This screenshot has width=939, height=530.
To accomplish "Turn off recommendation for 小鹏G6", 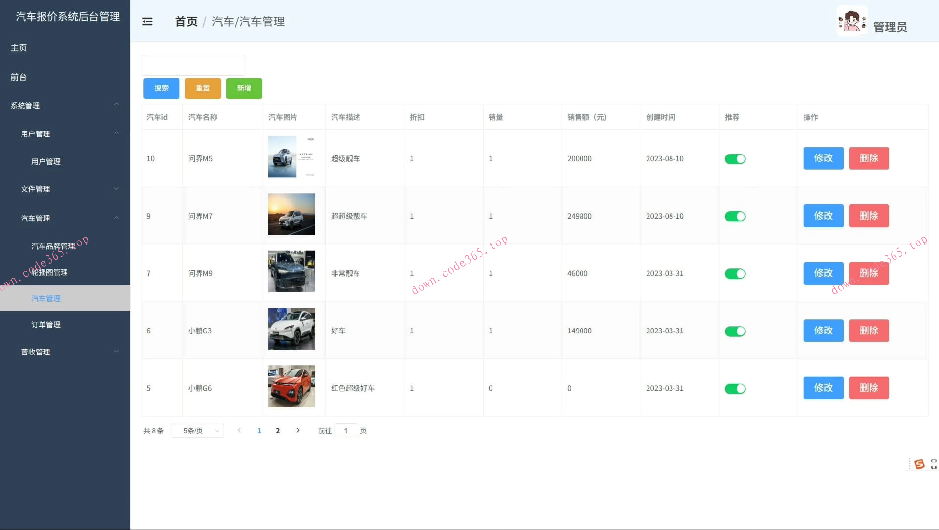I will click(735, 388).
